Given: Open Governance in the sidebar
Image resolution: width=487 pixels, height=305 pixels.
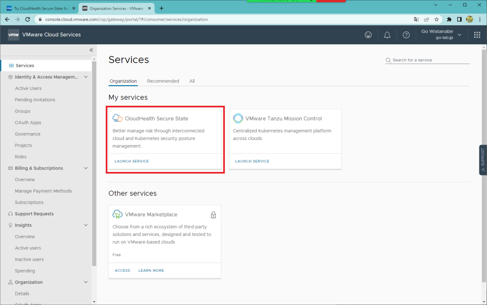Looking at the screenshot, I should point(28,134).
